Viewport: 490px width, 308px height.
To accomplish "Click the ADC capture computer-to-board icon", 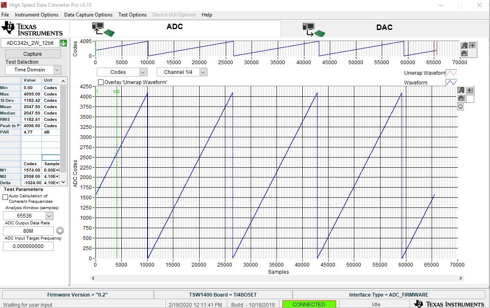I will click(x=103, y=29).
